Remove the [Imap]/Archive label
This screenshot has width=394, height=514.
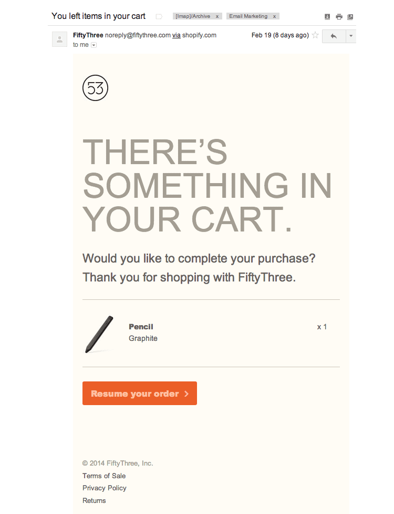click(217, 16)
